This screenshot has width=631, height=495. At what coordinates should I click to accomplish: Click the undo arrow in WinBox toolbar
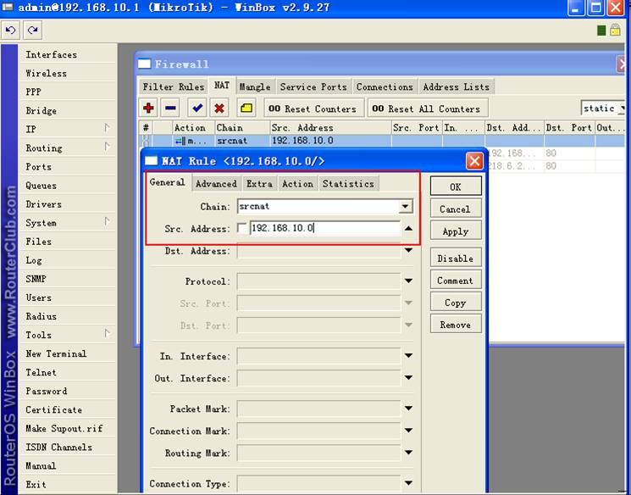(11, 31)
